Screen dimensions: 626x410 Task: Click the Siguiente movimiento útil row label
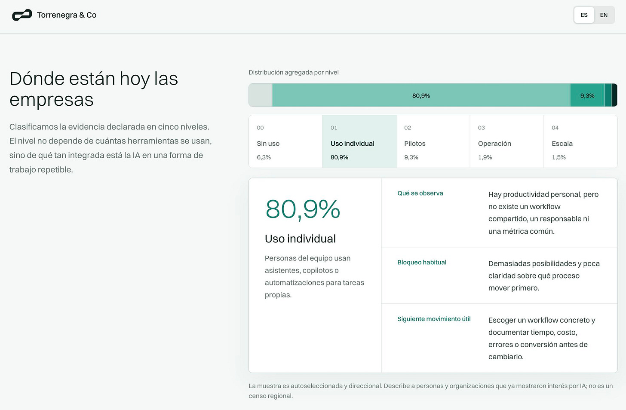(x=434, y=319)
